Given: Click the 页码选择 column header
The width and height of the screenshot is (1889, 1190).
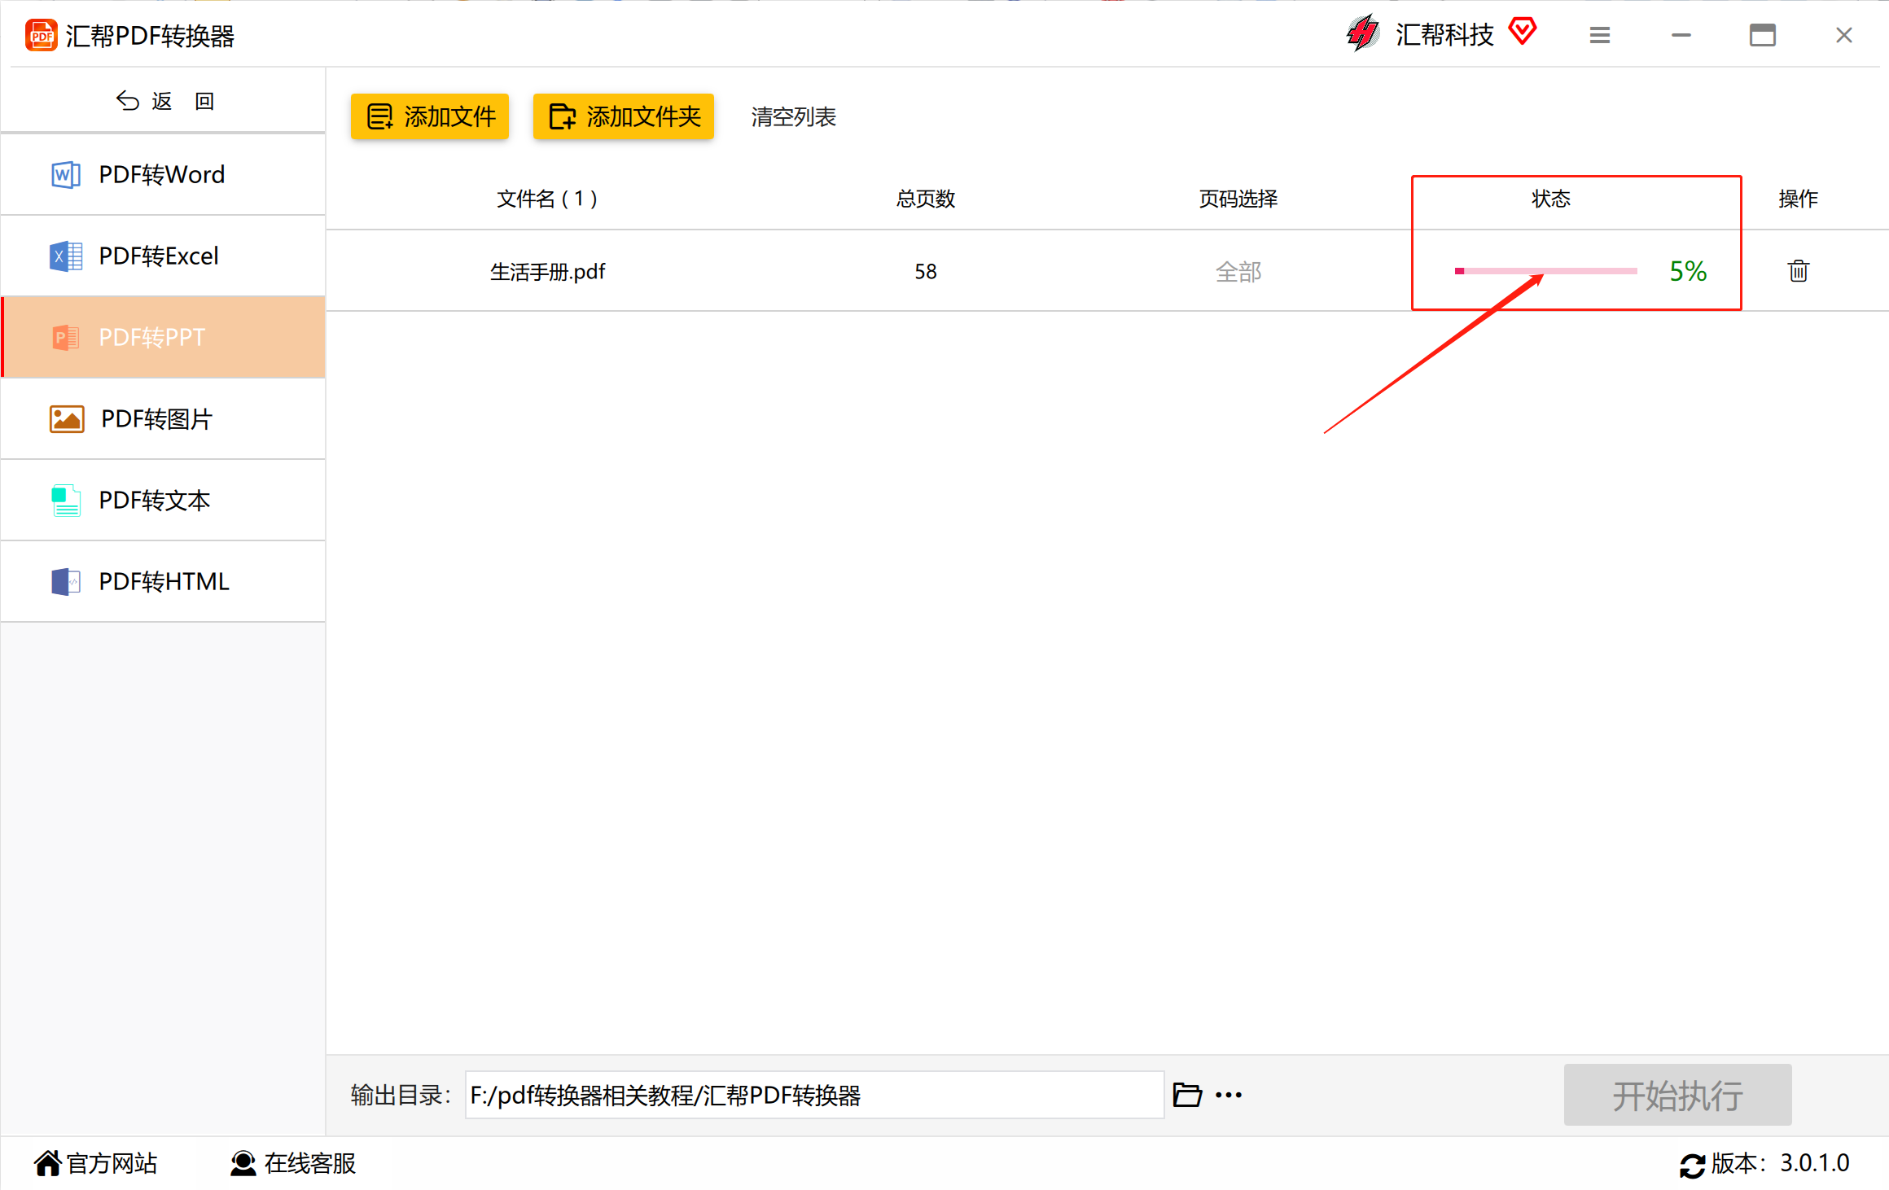Looking at the screenshot, I should coord(1238,199).
